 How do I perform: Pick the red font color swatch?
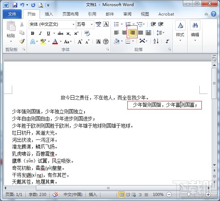point(55,42)
